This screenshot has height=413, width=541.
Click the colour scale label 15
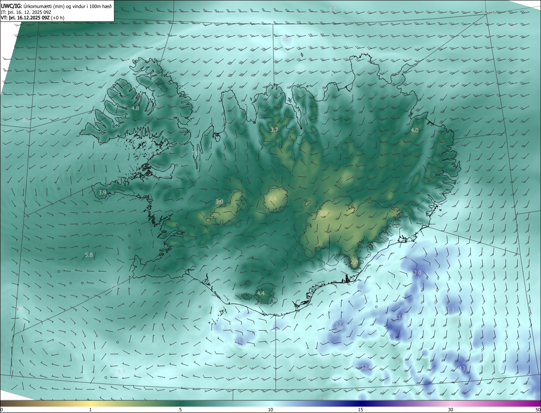point(361,410)
